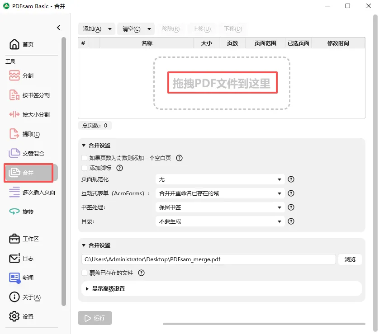Open the 工作区 workspace
The height and width of the screenshot is (334, 379).
point(24,239)
